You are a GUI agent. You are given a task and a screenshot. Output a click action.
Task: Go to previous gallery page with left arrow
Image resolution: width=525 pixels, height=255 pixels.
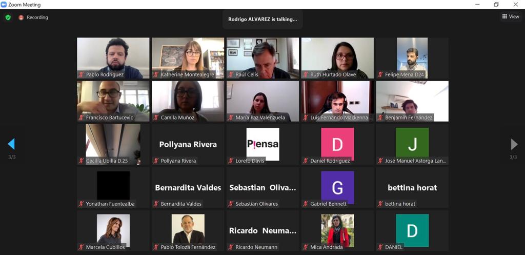[11, 144]
